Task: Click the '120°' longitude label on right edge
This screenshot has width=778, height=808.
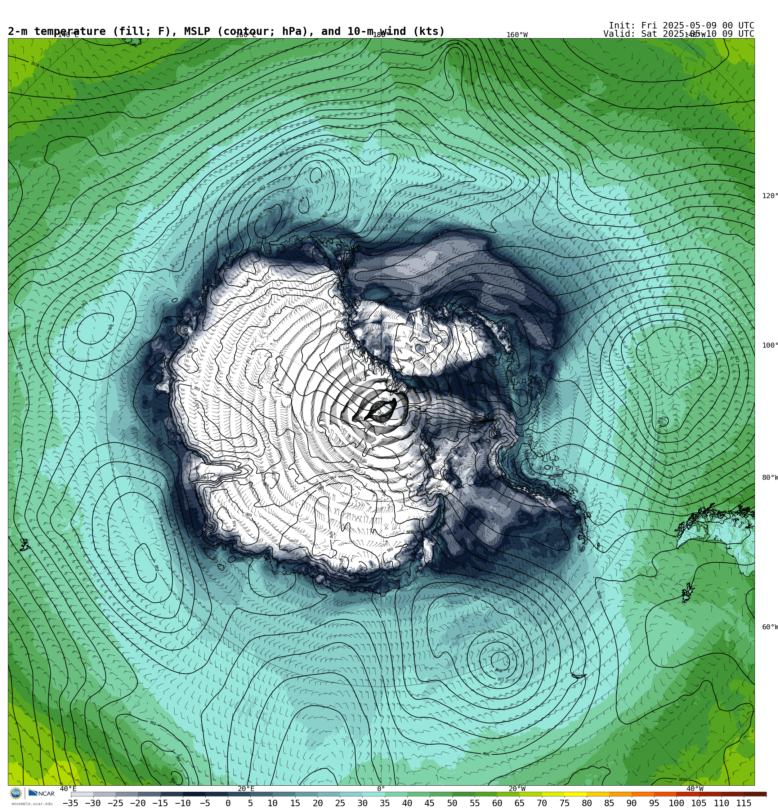Action: (x=769, y=196)
